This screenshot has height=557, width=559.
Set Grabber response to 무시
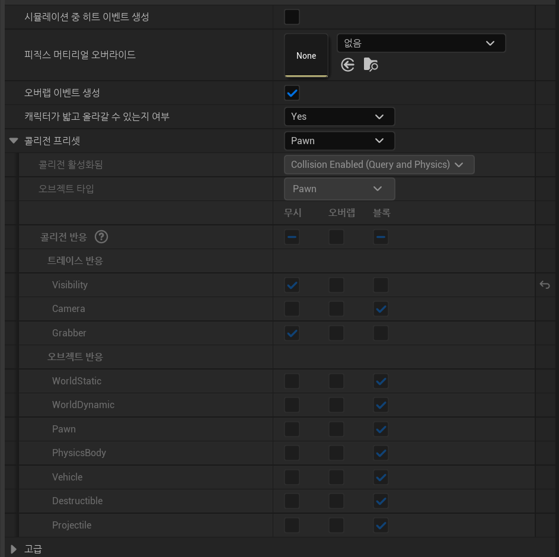292,333
